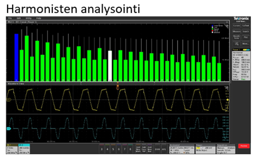The height and width of the screenshot is (157, 256).
Task: Click the Callout button
Action: pos(245,26)
